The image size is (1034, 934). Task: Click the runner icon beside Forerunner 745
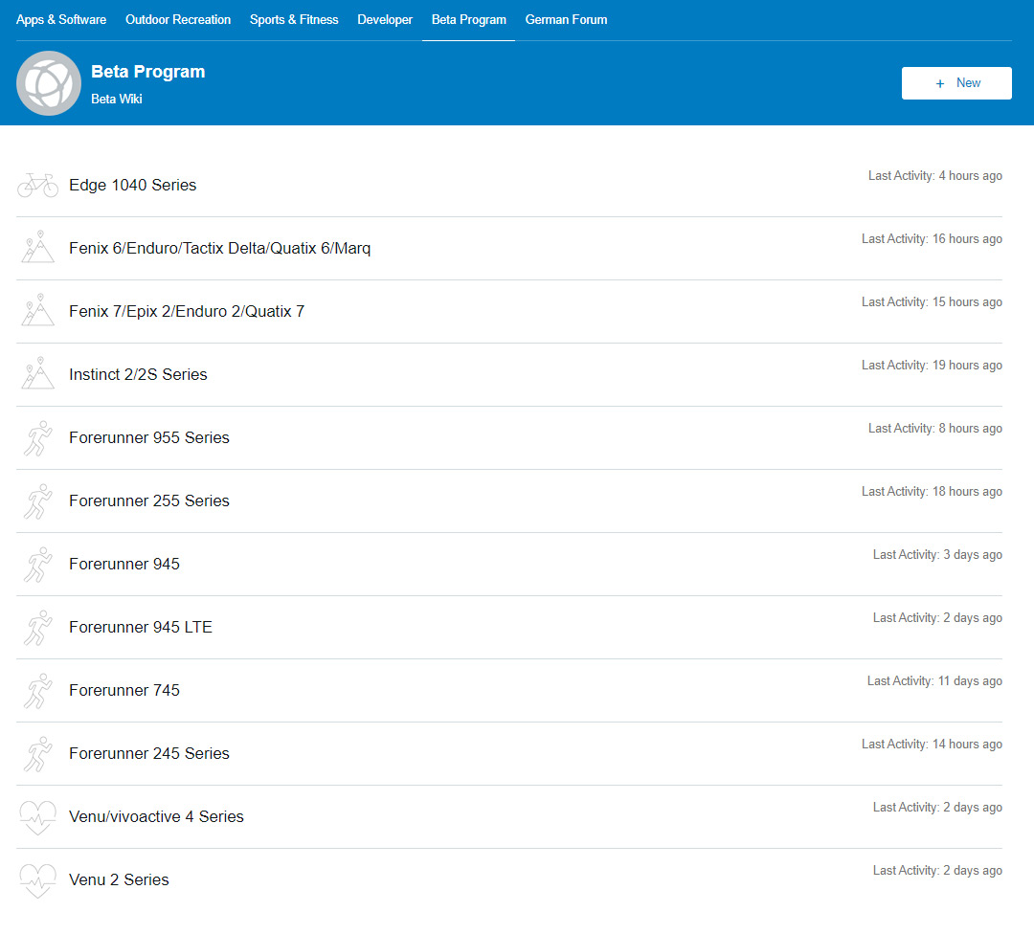tap(37, 692)
